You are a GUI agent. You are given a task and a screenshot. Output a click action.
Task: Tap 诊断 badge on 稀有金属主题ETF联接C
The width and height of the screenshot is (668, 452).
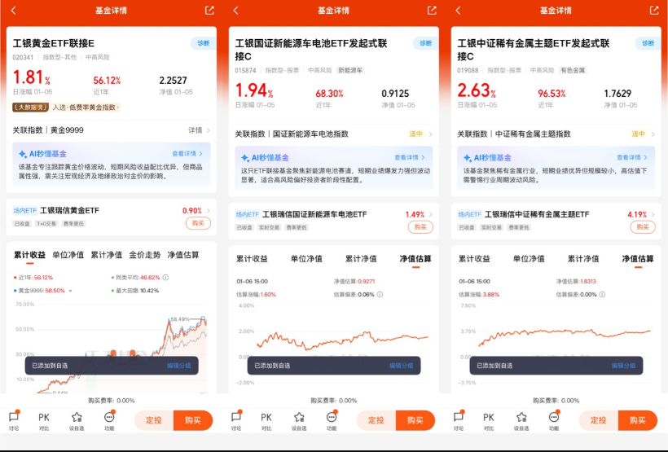(648, 43)
